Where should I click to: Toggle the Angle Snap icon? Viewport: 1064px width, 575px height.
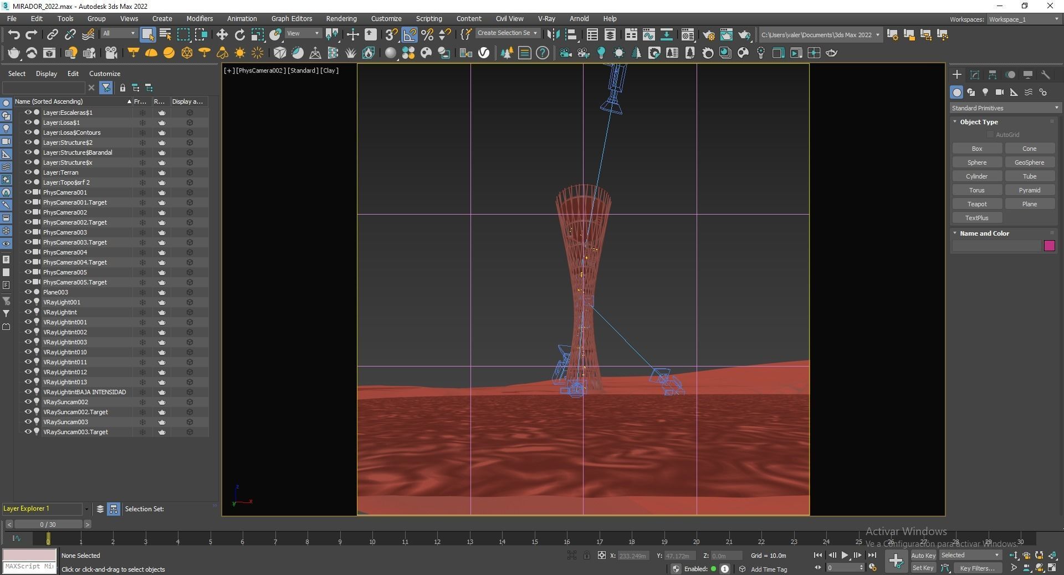click(410, 35)
